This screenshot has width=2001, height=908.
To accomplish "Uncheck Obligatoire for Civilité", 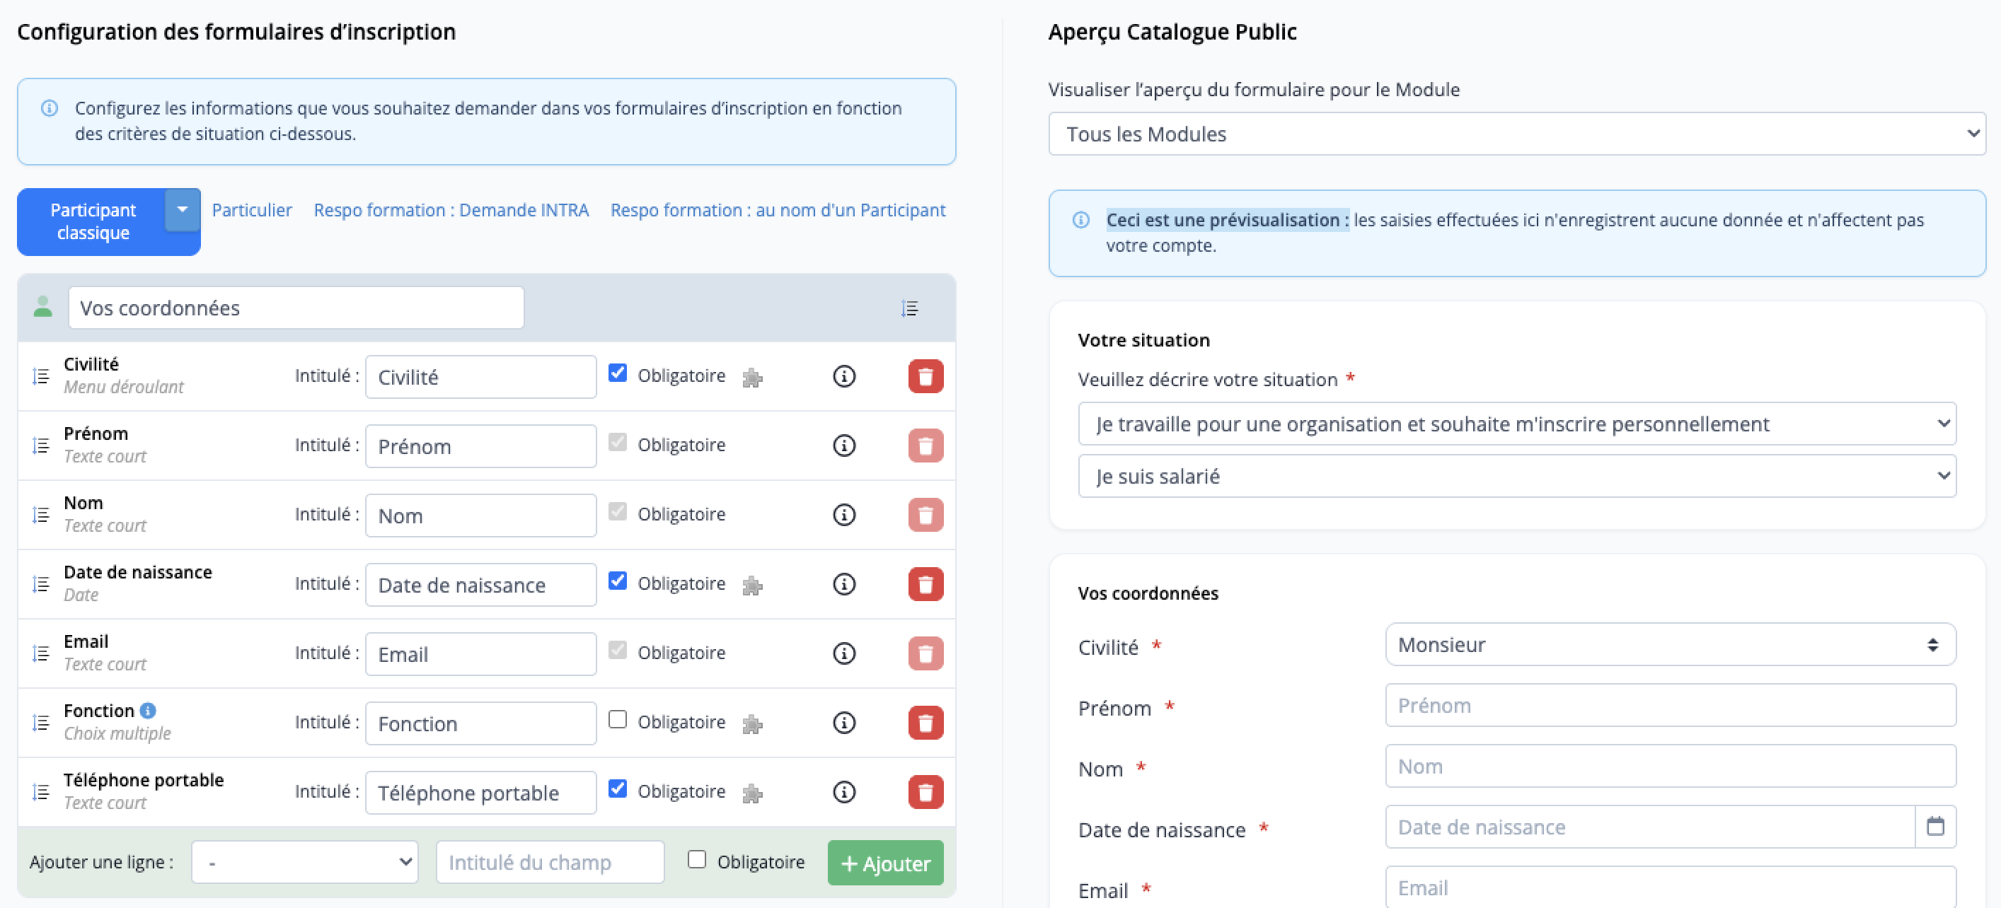I will click(x=618, y=373).
